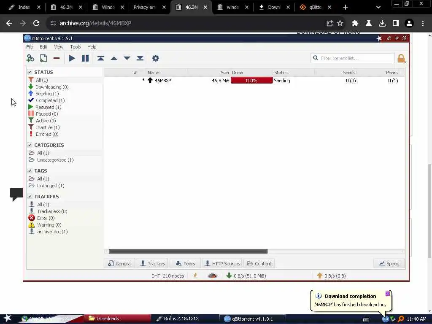Image resolution: width=432 pixels, height=324 pixels.
Task: Open the browser downloads icon
Action: tap(382, 23)
